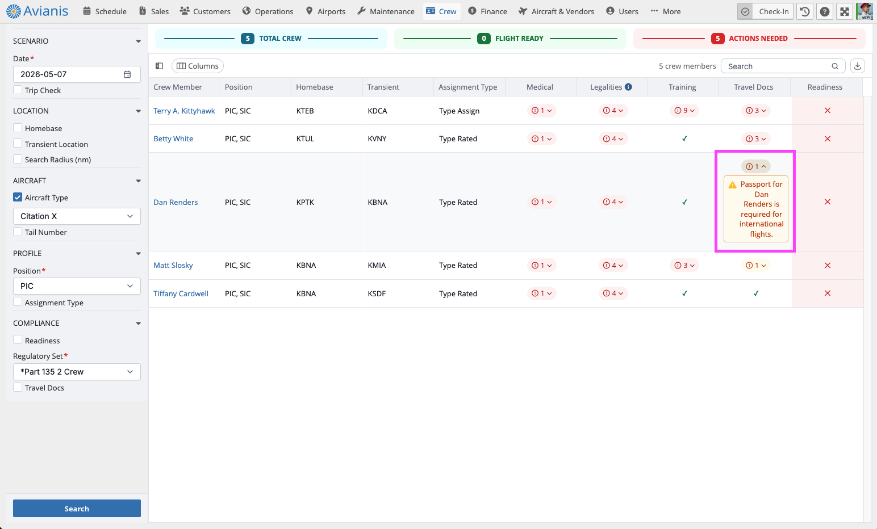The width and height of the screenshot is (877, 529).
Task: Download crew list via export icon
Action: 858,66
